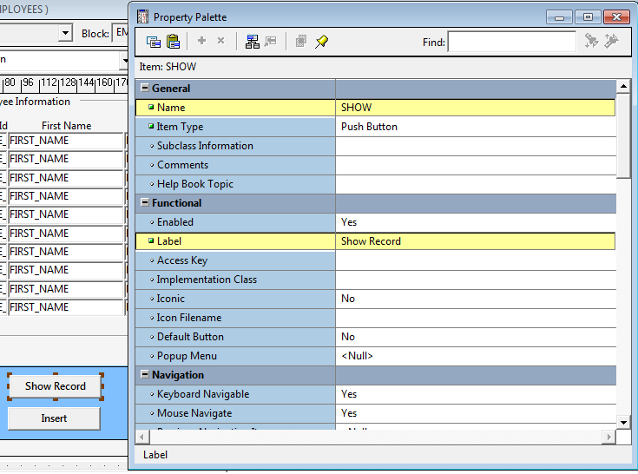The image size is (638, 474).
Task: Click the Add Property plus icon
Action: pos(201,41)
